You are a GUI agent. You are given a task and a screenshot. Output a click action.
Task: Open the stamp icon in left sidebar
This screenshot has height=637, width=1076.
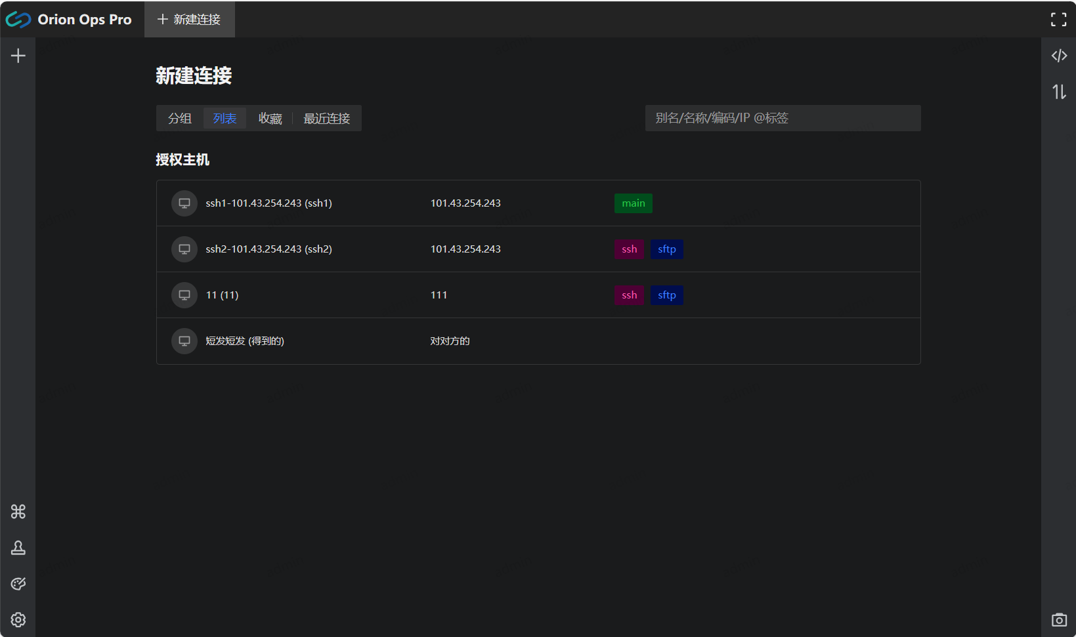[x=18, y=548]
